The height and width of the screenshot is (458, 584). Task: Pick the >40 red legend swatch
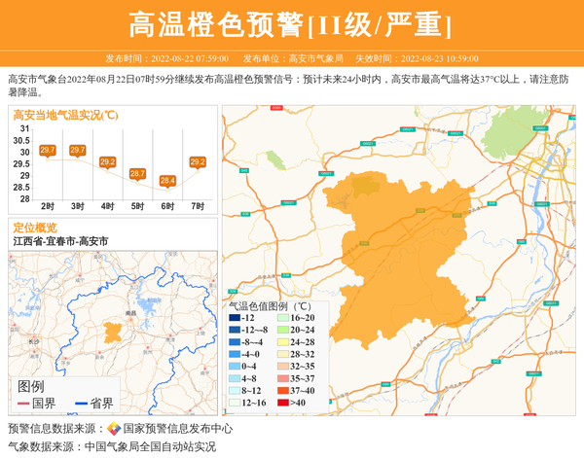point(283,403)
